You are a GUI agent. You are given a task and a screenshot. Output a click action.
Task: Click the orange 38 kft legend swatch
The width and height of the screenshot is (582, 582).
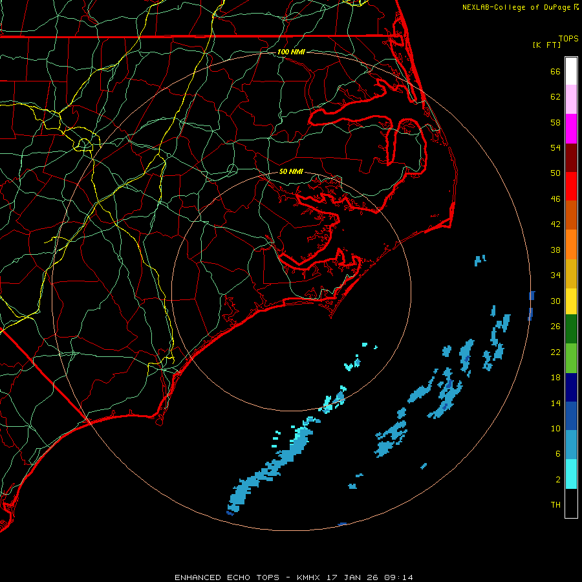click(571, 244)
